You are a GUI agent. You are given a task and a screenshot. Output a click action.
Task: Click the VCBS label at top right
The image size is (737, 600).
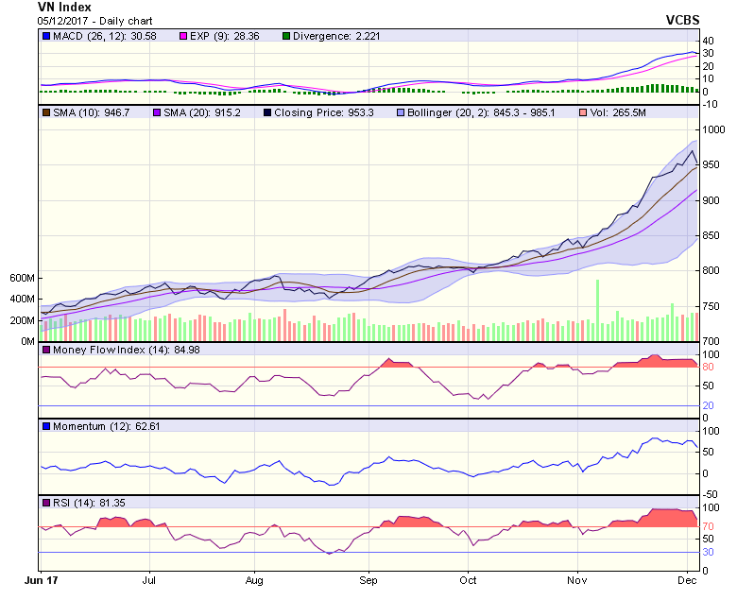coord(683,19)
